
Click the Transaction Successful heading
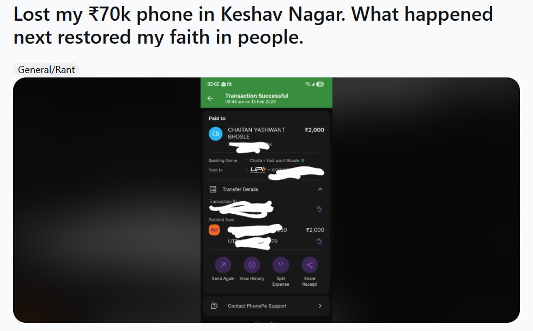click(257, 96)
